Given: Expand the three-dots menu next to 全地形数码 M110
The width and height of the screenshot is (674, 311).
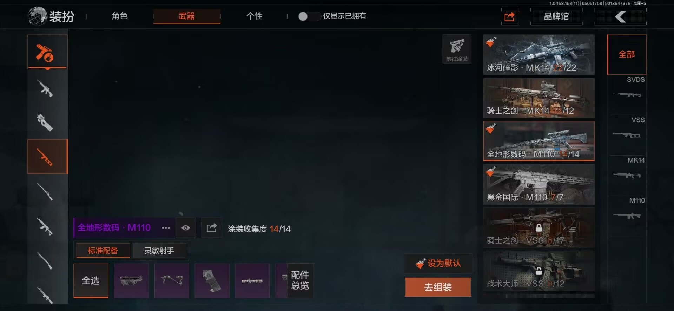Looking at the screenshot, I should tap(166, 228).
